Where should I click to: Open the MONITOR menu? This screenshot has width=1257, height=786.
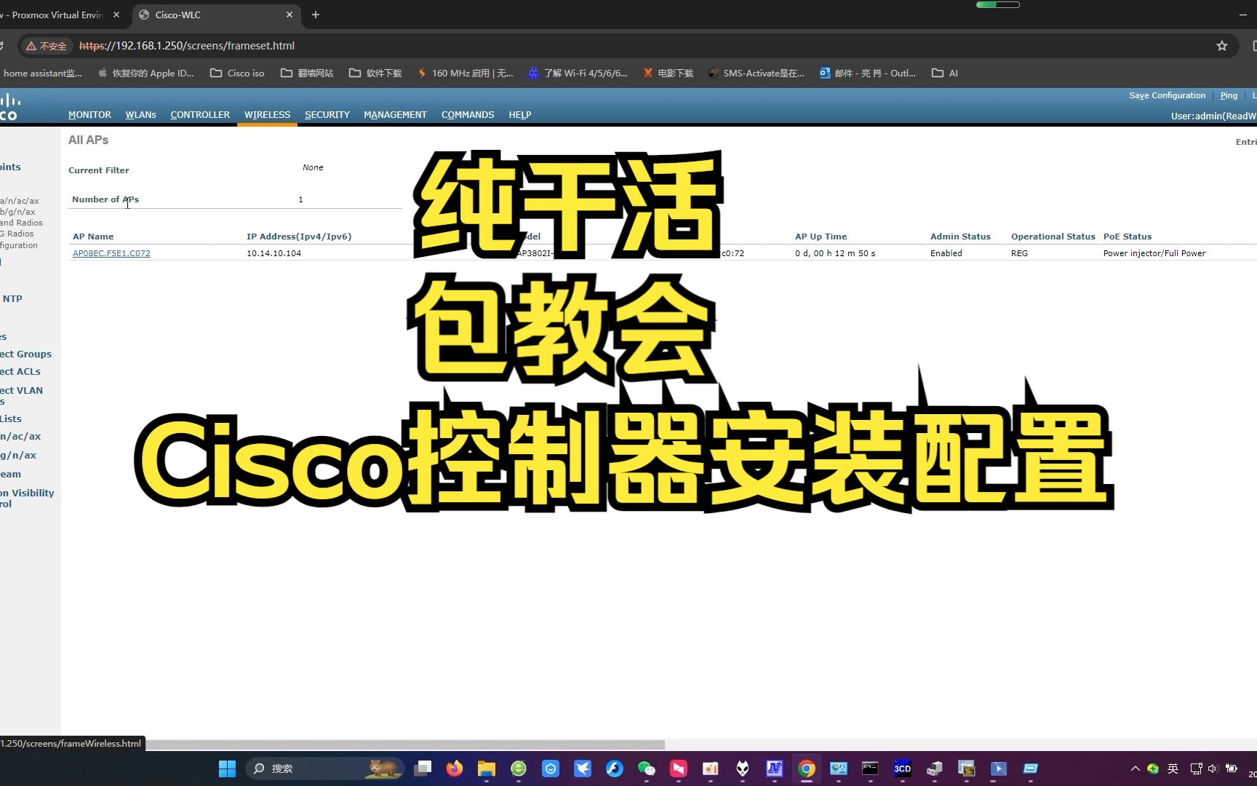click(x=89, y=115)
